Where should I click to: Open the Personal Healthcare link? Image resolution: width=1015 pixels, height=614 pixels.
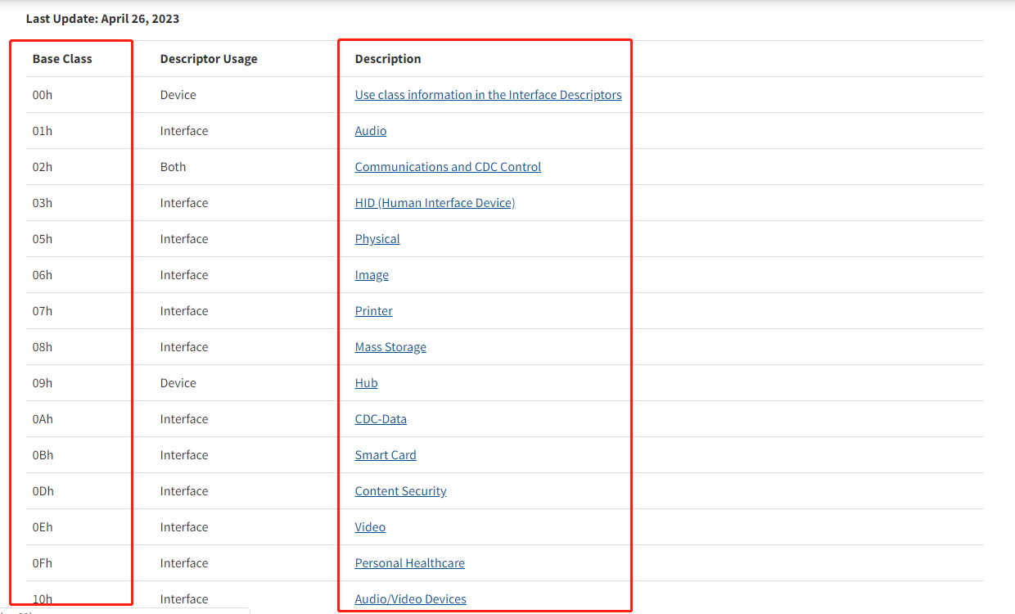tap(409, 563)
